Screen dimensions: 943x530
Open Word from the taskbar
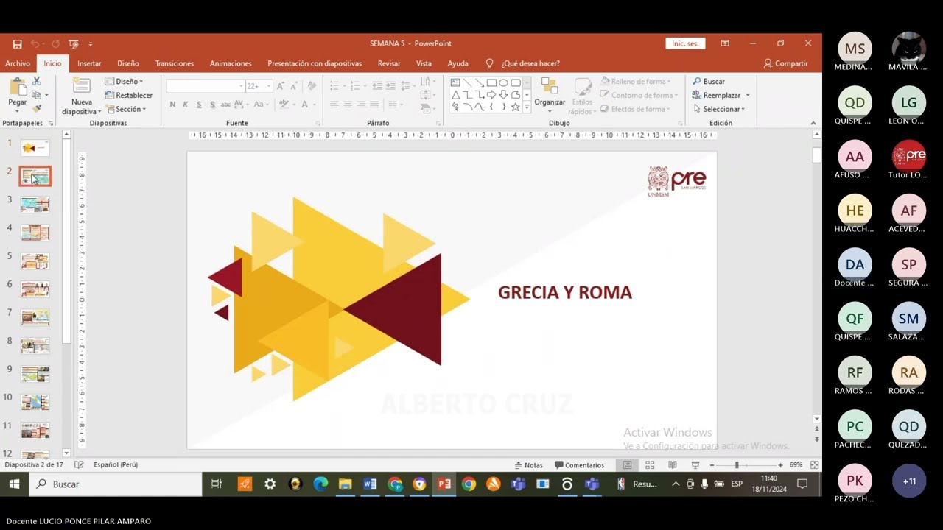click(x=370, y=484)
